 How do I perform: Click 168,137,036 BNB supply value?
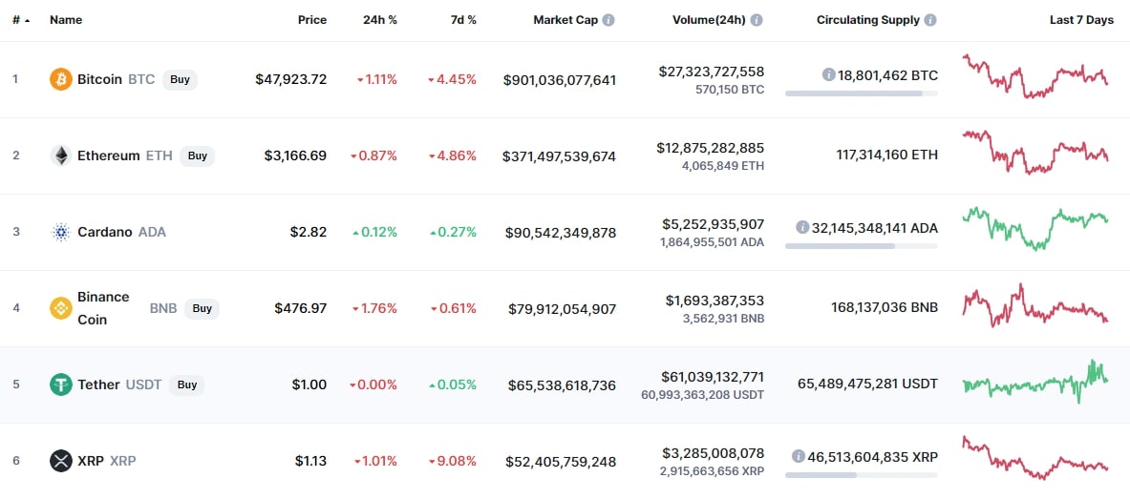tap(885, 308)
